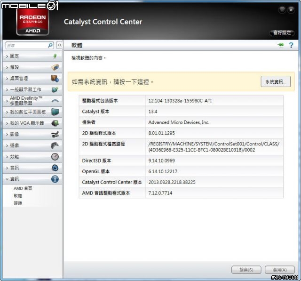Expand the 影像 section chevron
The width and height of the screenshot is (301, 281).
tap(7, 134)
